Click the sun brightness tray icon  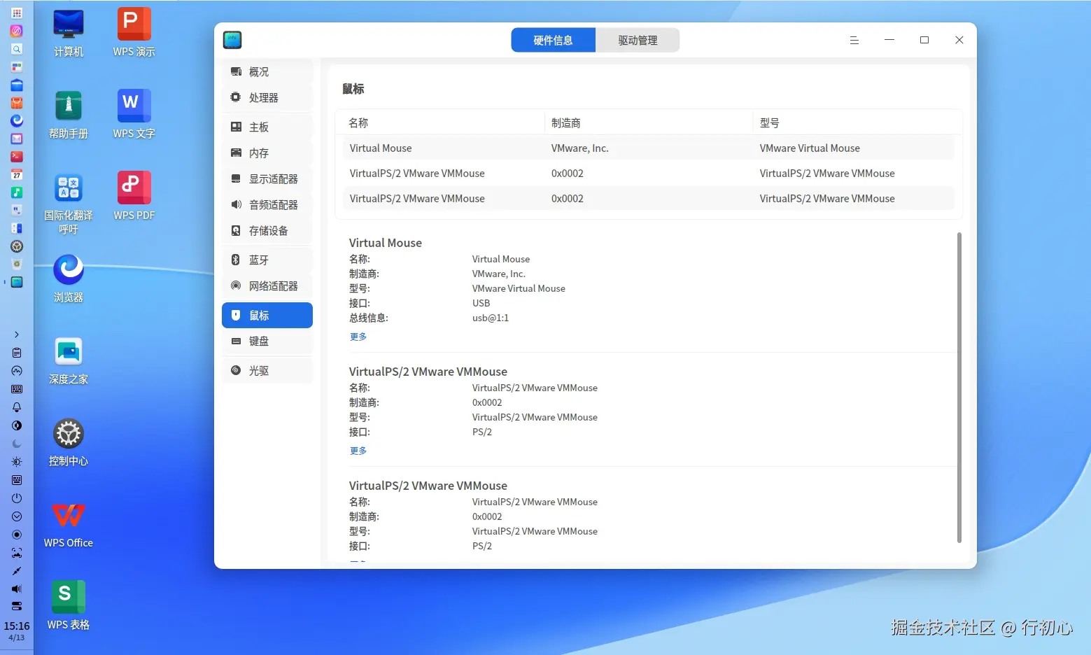pyautogui.click(x=17, y=462)
